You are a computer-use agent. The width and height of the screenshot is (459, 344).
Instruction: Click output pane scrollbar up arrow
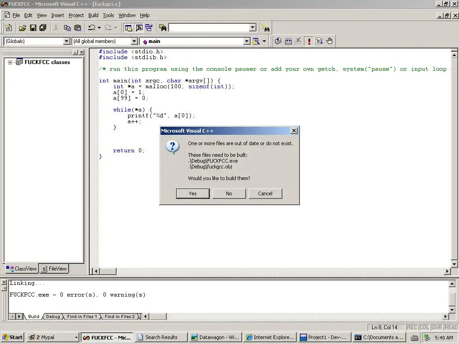pyautogui.click(x=452, y=284)
